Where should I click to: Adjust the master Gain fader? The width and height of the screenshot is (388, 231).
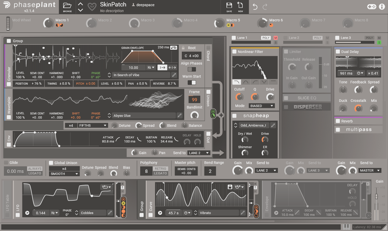pos(376,197)
